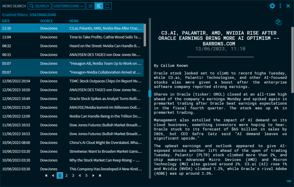Sort by the DATE column header
Viewport: 294px width, 187px height.
6,21
